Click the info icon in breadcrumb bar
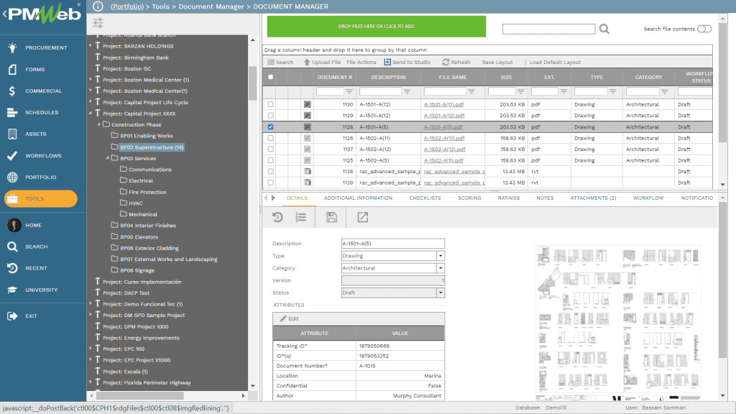The width and height of the screenshot is (736, 414). point(98,6)
